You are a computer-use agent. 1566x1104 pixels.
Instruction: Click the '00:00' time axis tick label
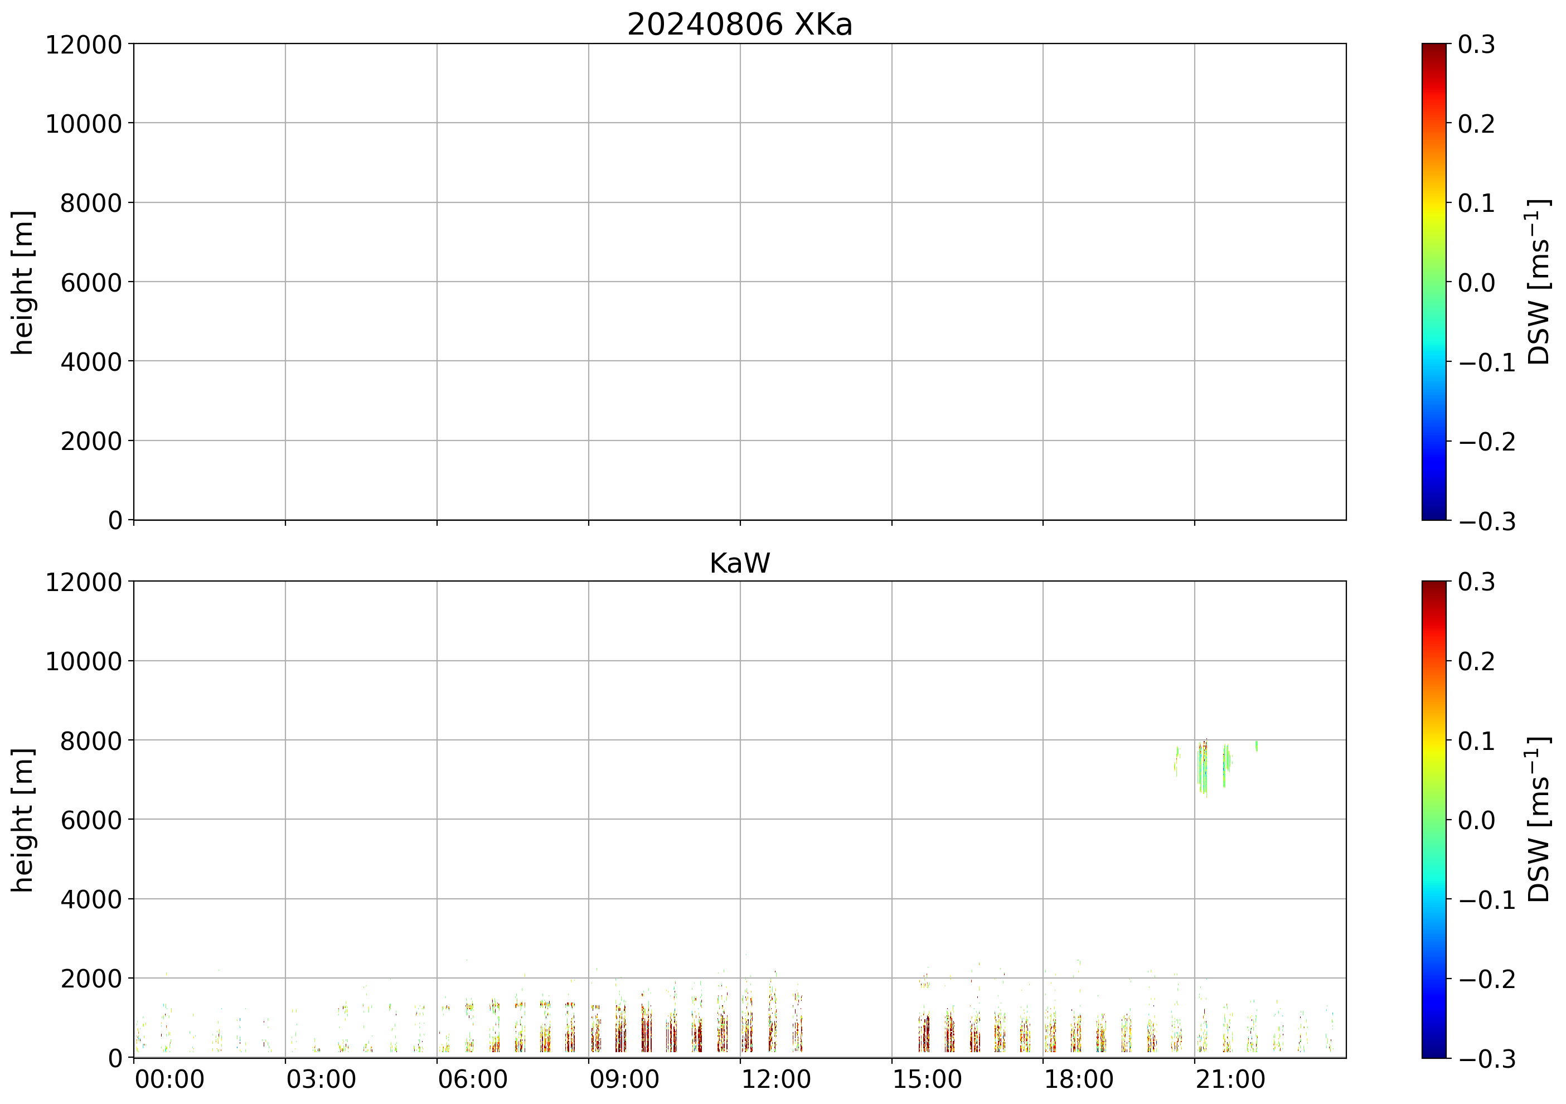point(169,1079)
